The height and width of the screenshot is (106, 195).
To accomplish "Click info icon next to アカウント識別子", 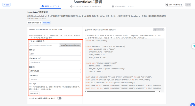I will point(44,41).
